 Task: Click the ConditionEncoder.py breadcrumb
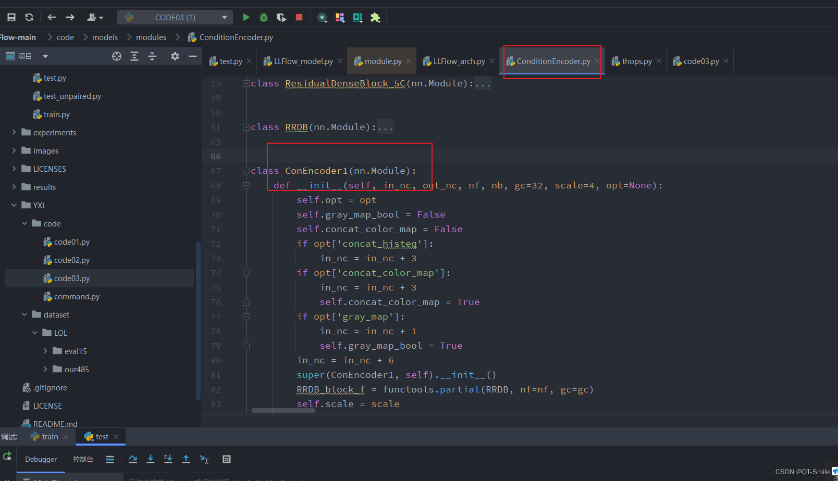[x=231, y=37]
